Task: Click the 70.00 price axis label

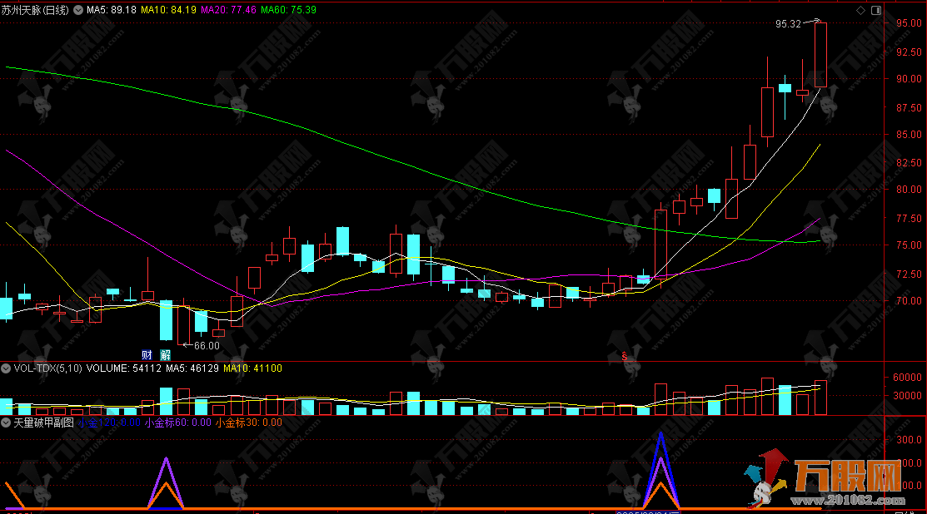Action: tap(909, 300)
